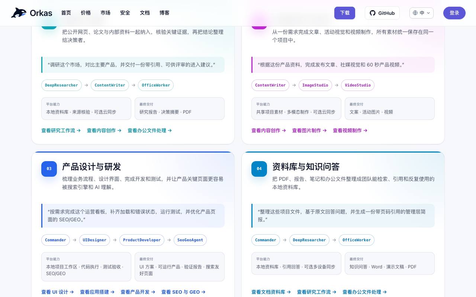
Task: Click the quote starting “整理这些项目文件
Action: coord(343,216)
